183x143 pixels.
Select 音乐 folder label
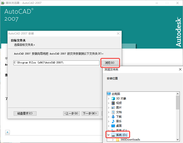[119, 121]
